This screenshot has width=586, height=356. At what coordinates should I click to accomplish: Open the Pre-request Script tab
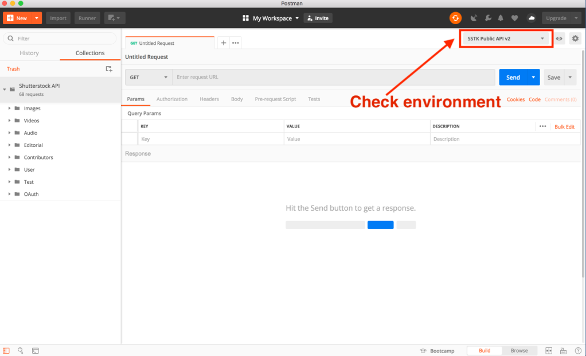pos(275,99)
